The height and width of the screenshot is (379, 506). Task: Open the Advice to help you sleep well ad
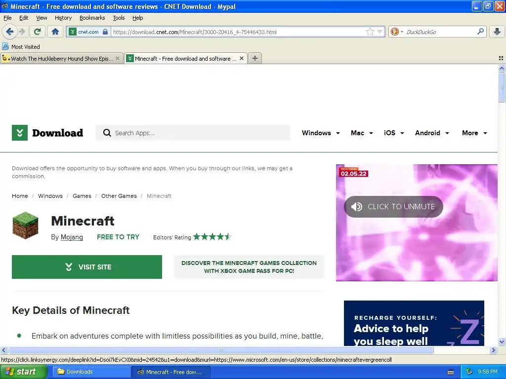(x=414, y=323)
